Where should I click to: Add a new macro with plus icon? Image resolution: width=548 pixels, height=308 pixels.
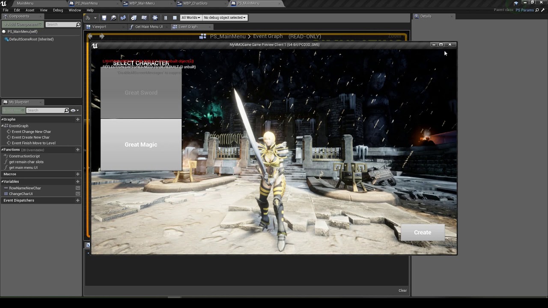click(x=77, y=174)
